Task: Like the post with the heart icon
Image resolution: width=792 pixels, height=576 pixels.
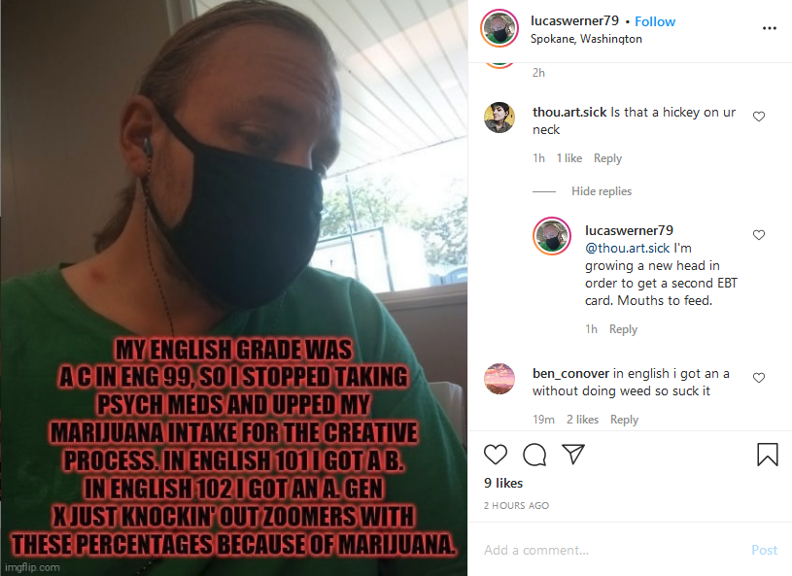Action: click(495, 455)
